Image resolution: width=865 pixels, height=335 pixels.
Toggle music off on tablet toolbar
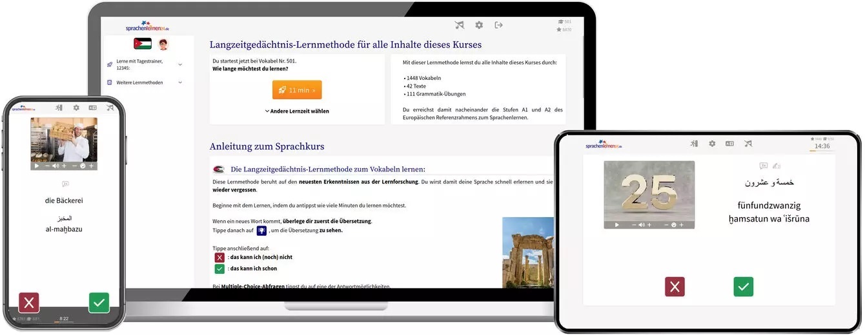click(x=748, y=144)
